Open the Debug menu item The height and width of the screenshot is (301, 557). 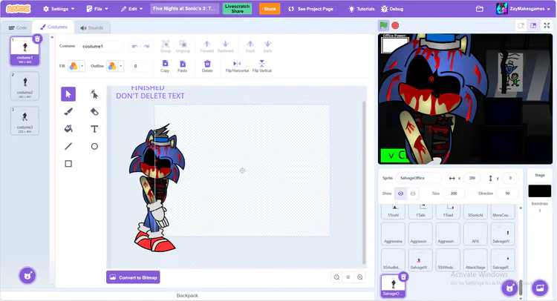pos(392,9)
